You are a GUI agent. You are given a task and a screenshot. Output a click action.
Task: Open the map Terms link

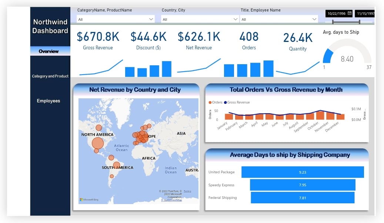[x=187, y=191]
